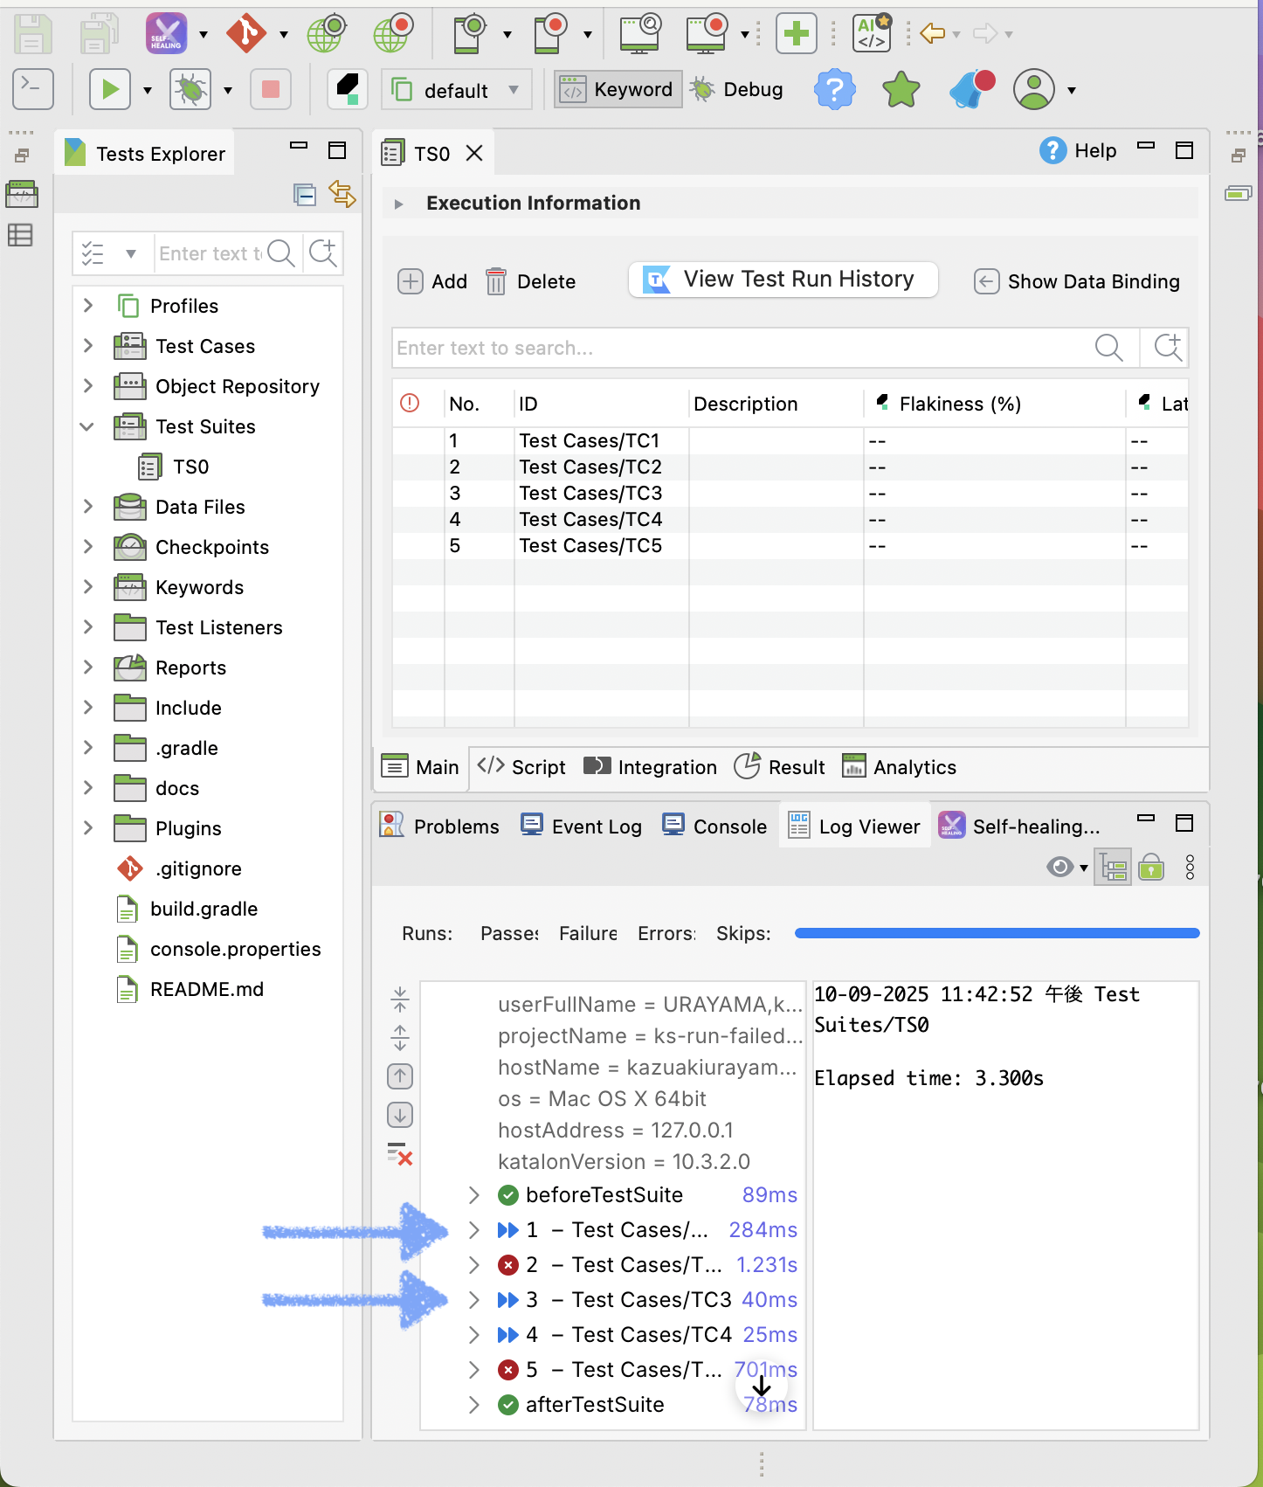The image size is (1263, 1487).
Task: Click the blue test run progress bar
Action: pos(997,933)
